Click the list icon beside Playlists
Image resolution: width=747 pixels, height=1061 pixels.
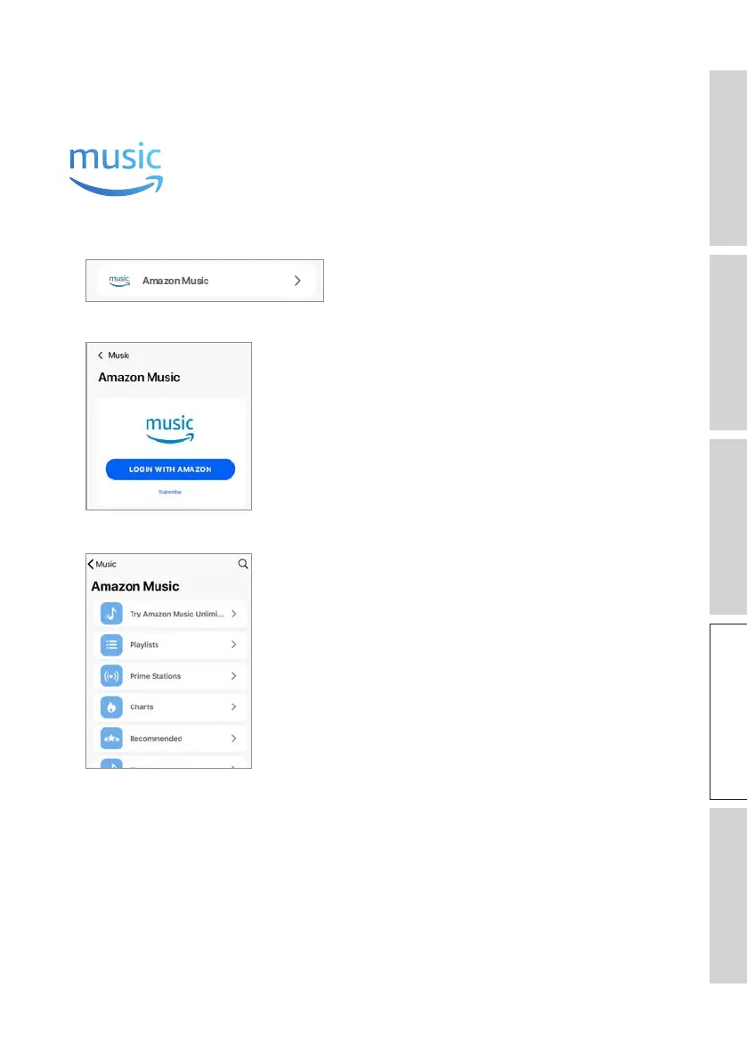coord(111,645)
